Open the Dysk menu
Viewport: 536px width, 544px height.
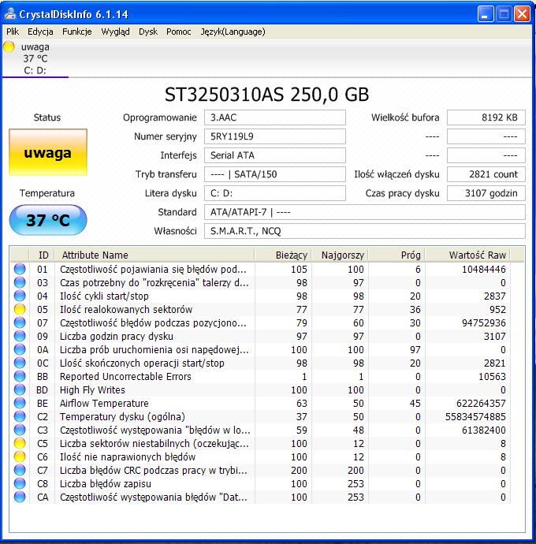[148, 32]
